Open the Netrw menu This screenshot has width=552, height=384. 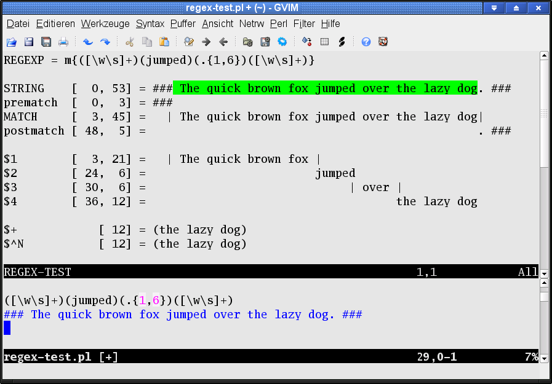pyautogui.click(x=252, y=23)
